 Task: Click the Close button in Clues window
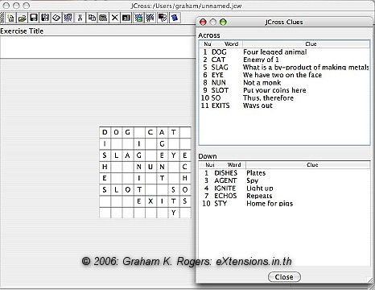point(284,277)
